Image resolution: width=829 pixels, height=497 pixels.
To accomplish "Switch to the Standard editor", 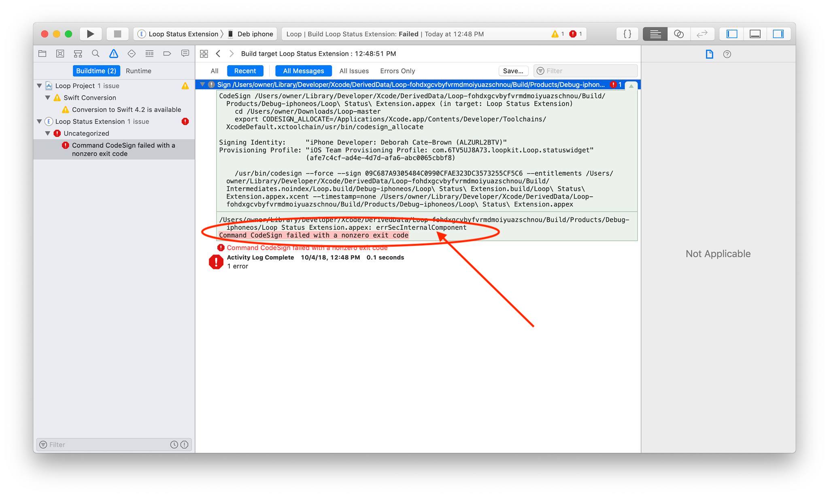I will coord(655,34).
